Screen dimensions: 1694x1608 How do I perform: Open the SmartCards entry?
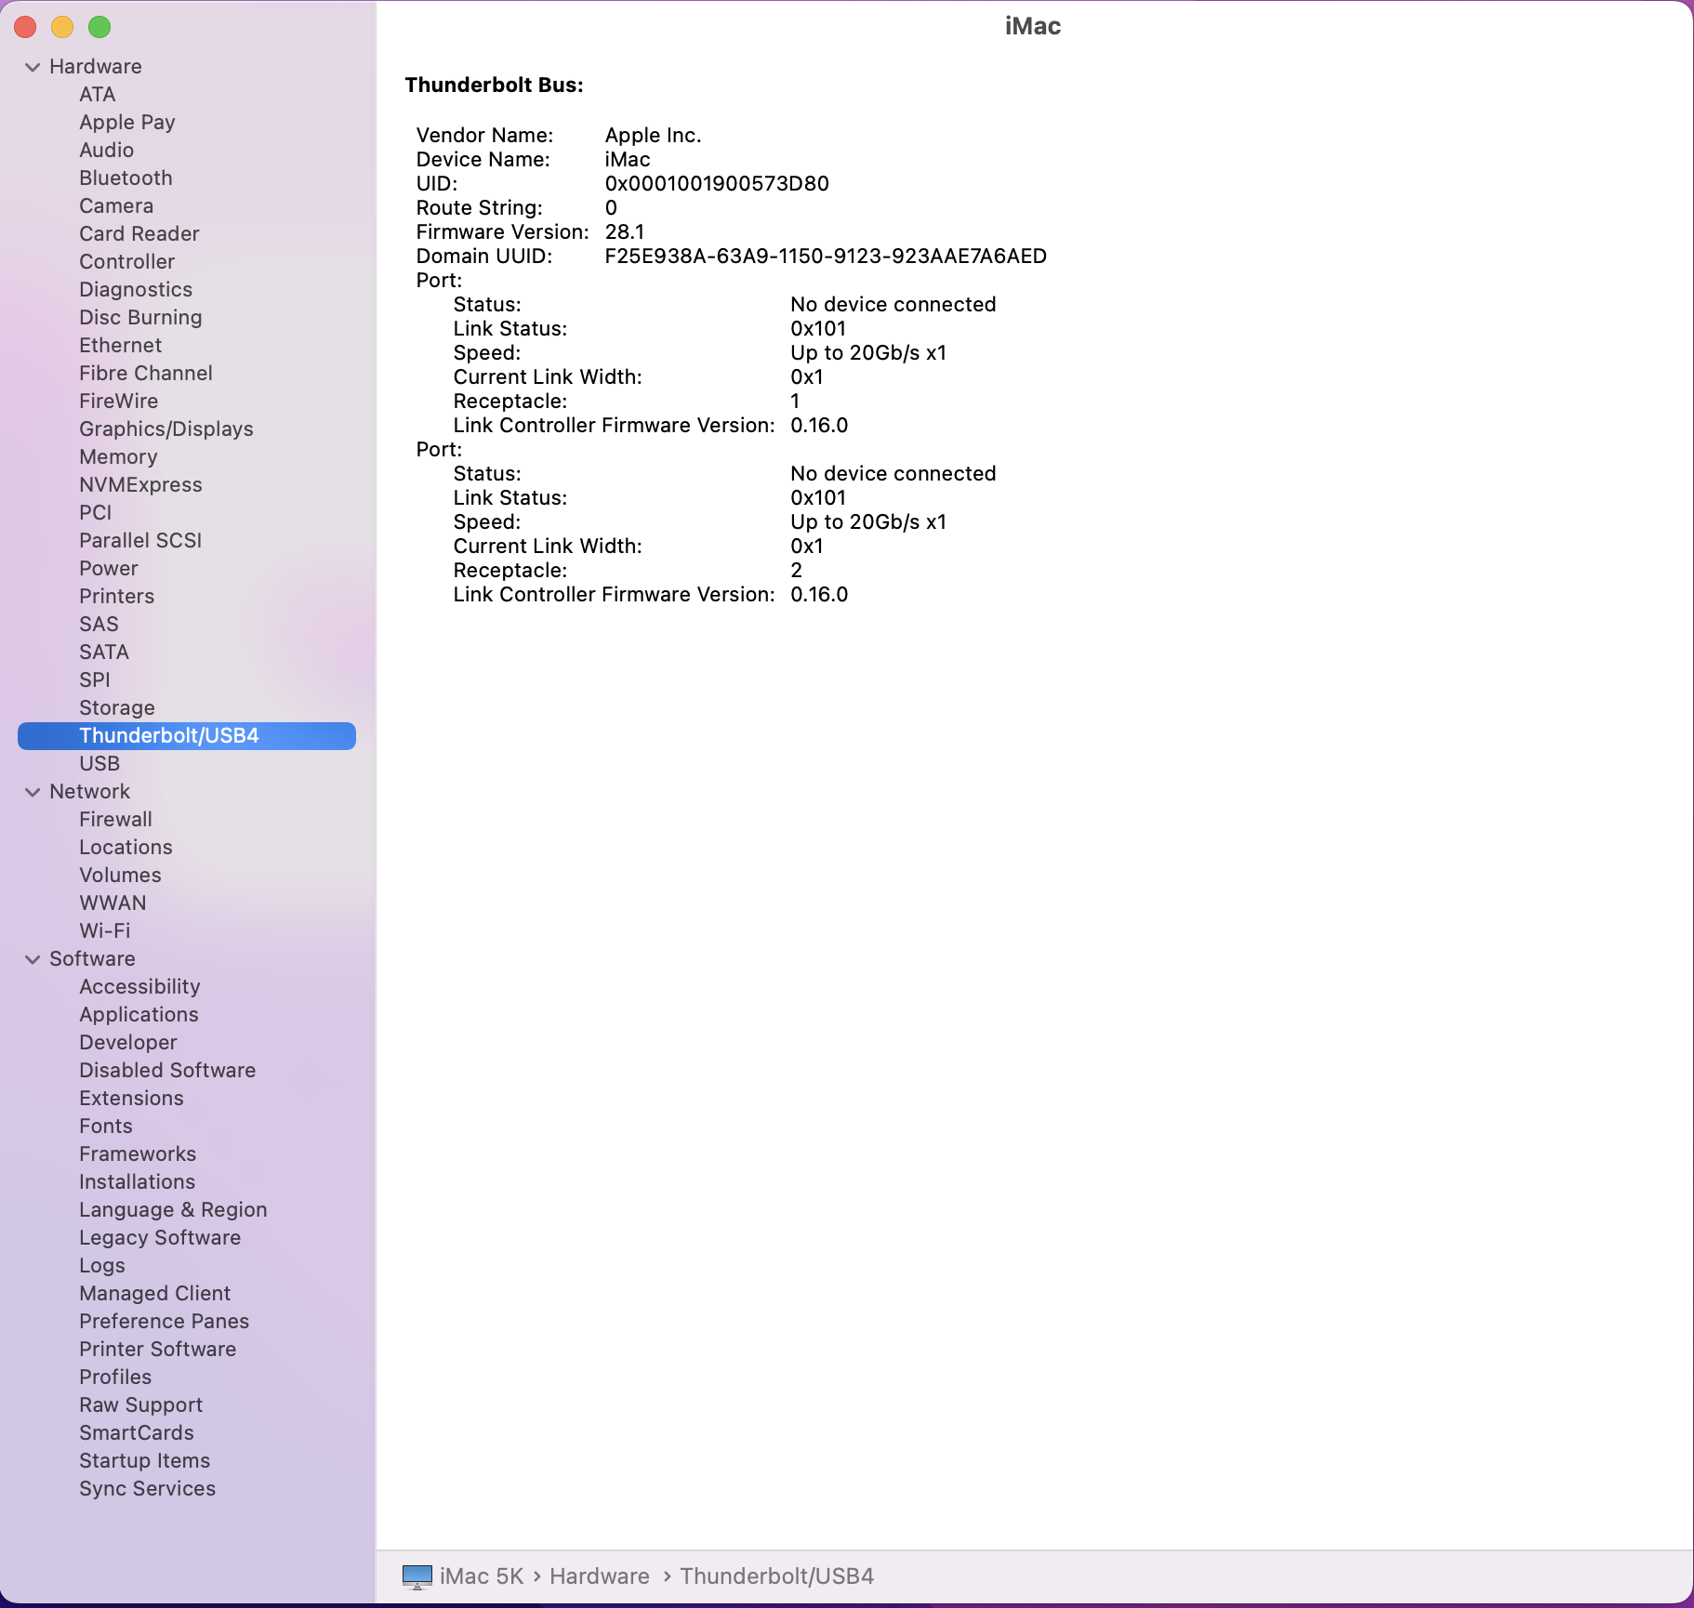(x=137, y=1433)
